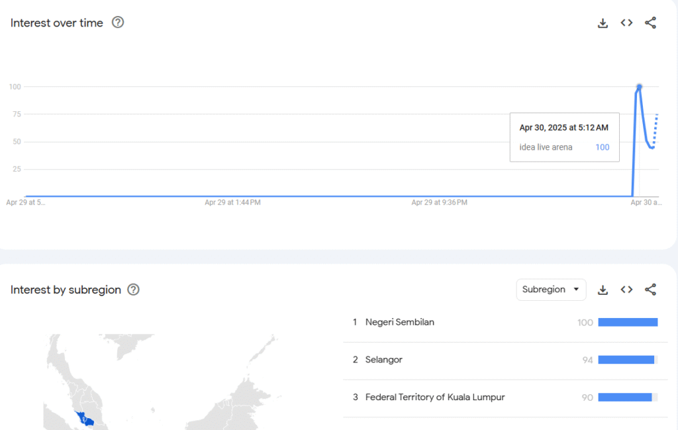
Task: Click the dotted partial-data segment of line
Action: [x=655, y=130]
